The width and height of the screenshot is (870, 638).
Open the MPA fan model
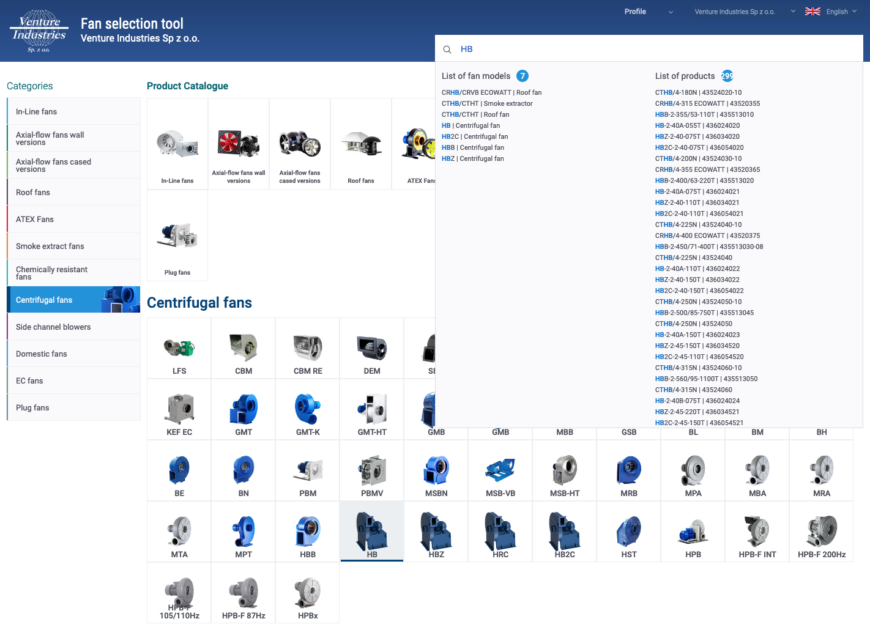pyautogui.click(x=693, y=470)
